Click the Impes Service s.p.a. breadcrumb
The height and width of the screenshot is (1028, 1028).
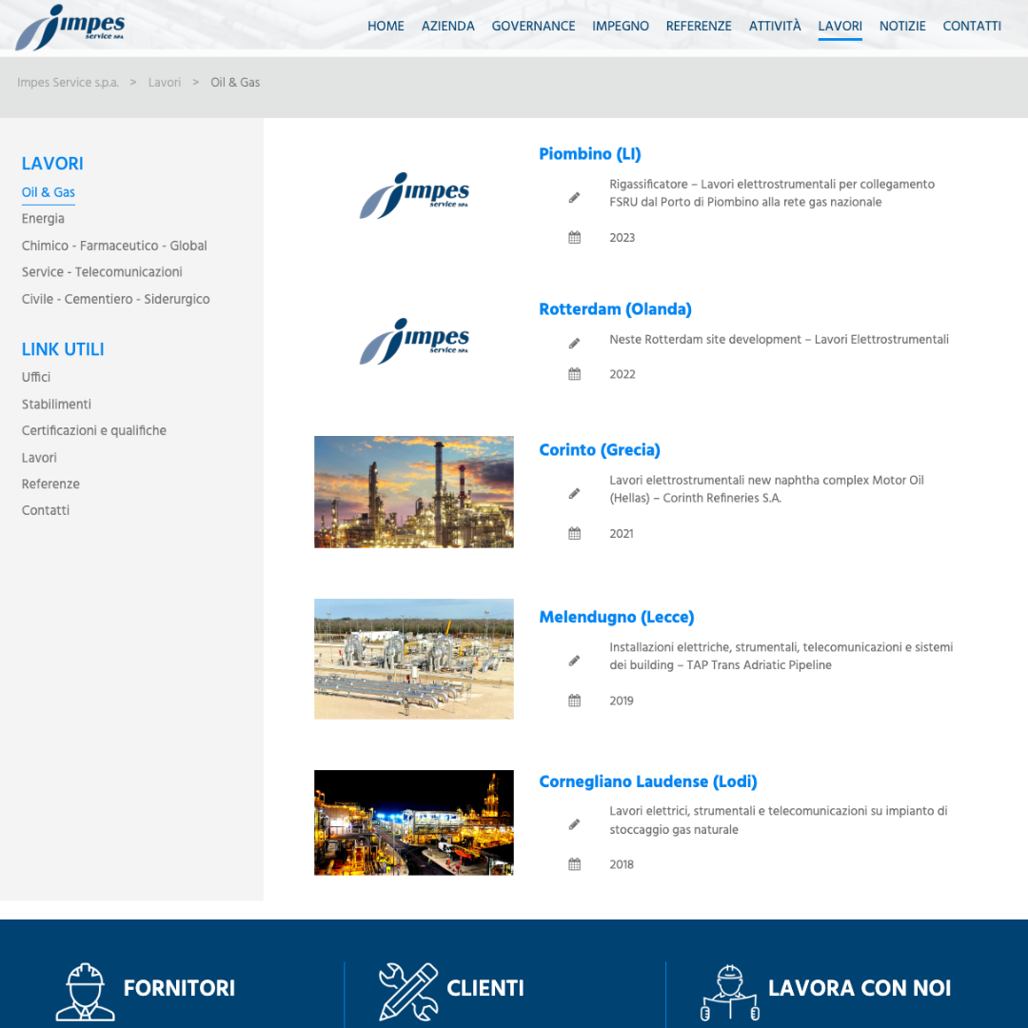click(x=69, y=83)
